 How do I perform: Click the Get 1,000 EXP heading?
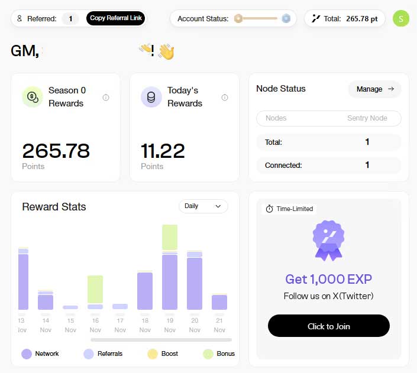[329, 279]
